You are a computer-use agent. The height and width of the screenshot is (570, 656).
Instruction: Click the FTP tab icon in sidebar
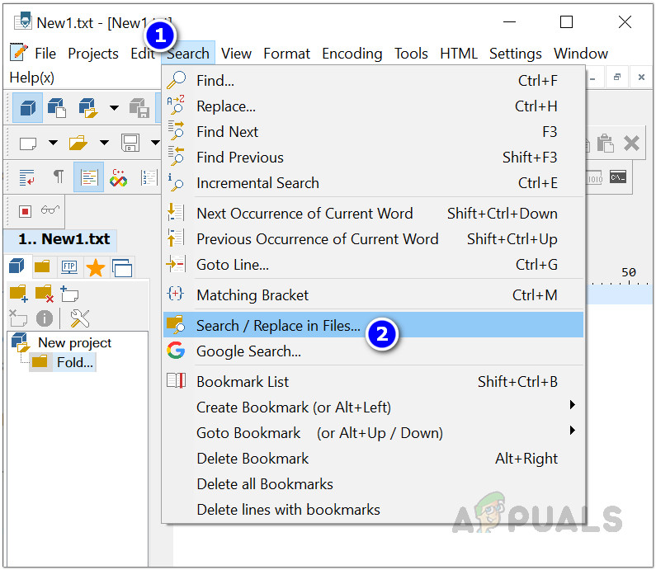tap(69, 267)
